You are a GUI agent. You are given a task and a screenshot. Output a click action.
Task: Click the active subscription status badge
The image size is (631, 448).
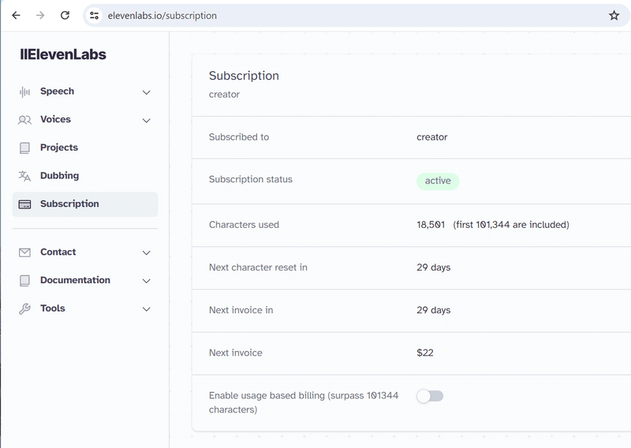click(438, 181)
